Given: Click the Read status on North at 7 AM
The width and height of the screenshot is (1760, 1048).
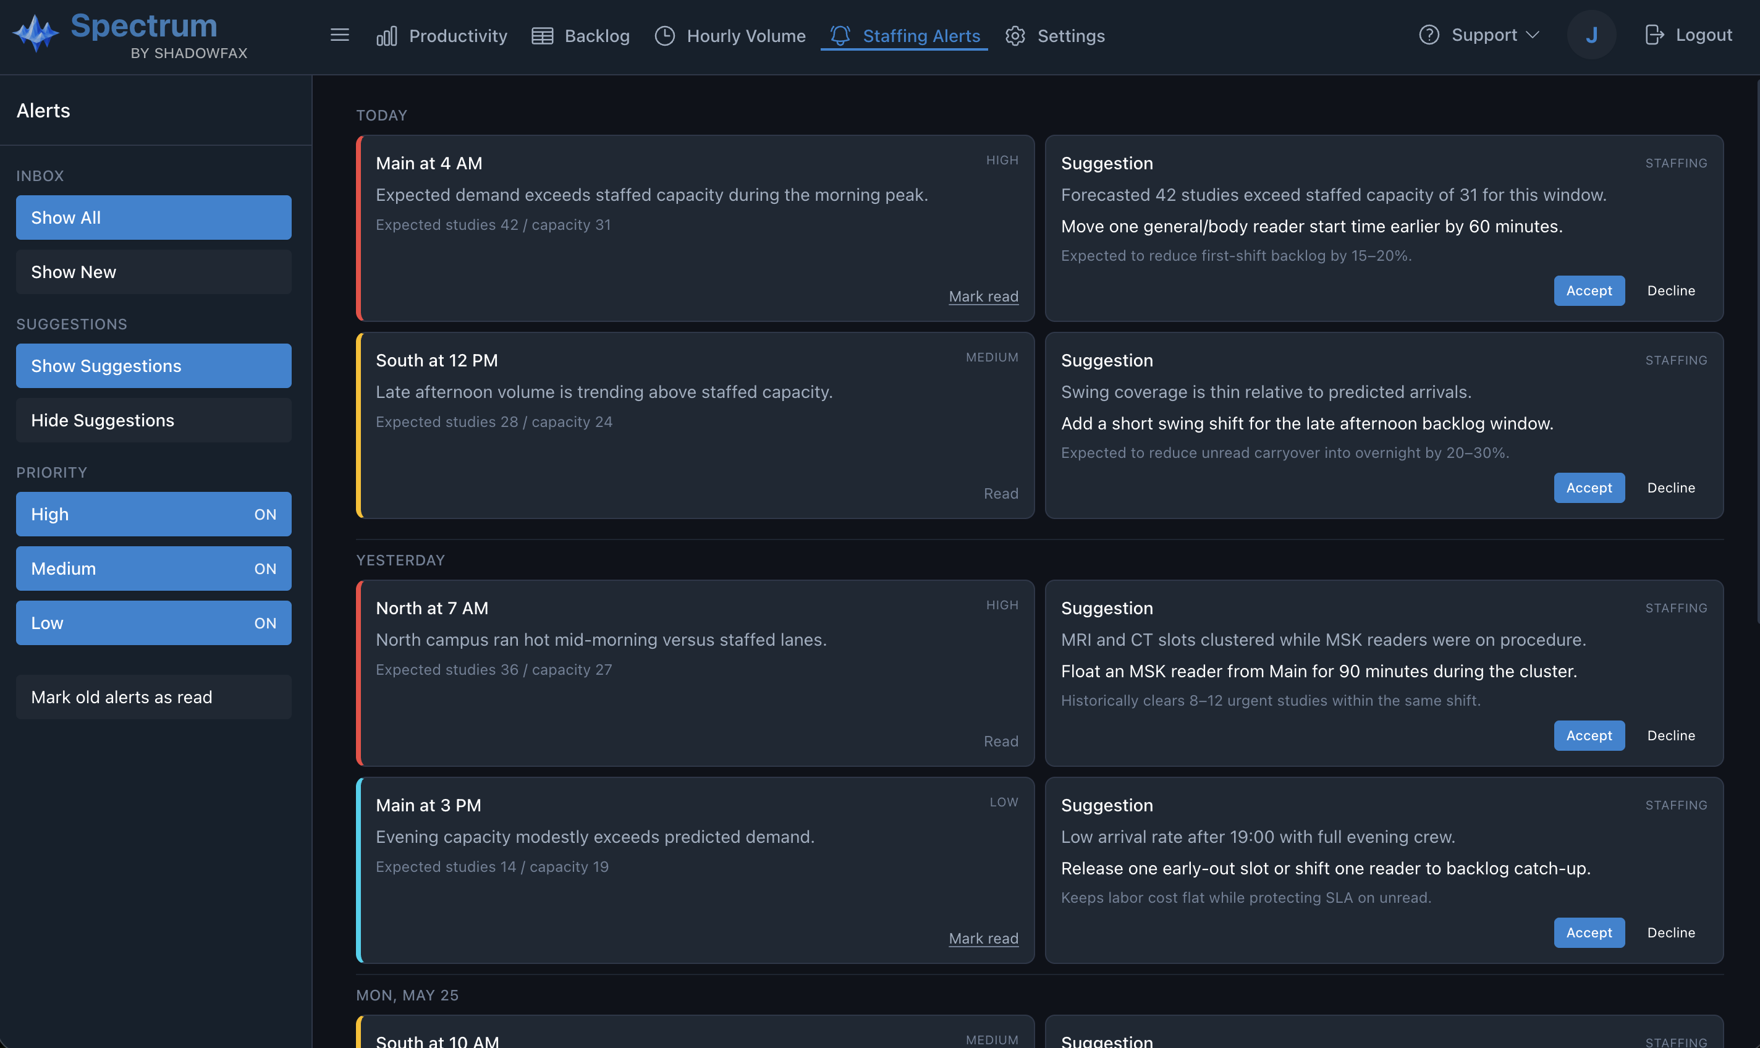Looking at the screenshot, I should click(1001, 742).
